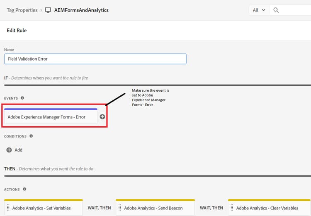The height and width of the screenshot is (216, 311).
Task: Click drag handle of Clear Variables action
Action: [232, 208]
